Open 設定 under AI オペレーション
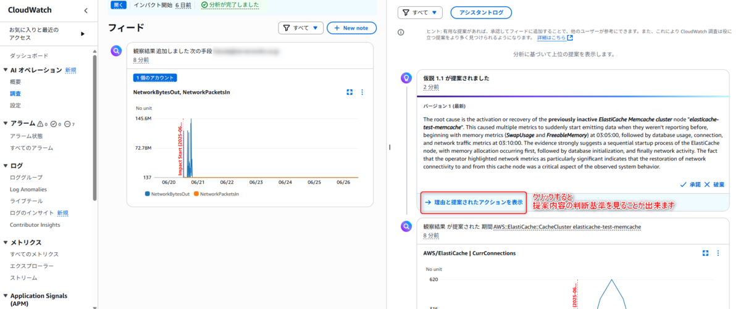The image size is (741, 309). click(x=15, y=105)
